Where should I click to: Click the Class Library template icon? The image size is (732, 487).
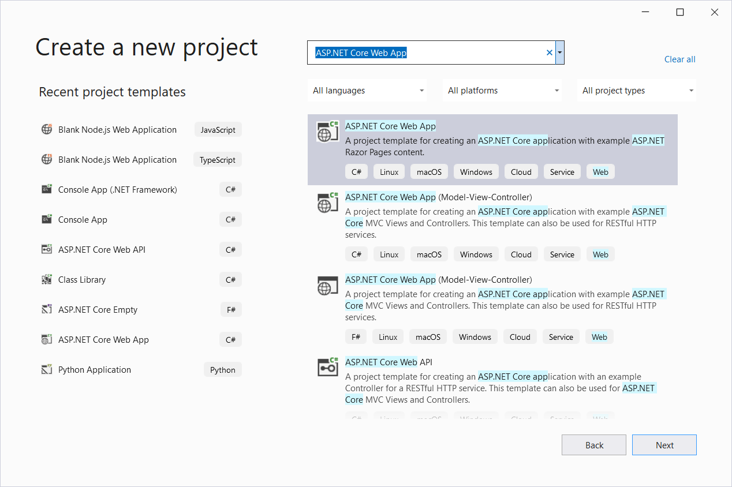(47, 279)
